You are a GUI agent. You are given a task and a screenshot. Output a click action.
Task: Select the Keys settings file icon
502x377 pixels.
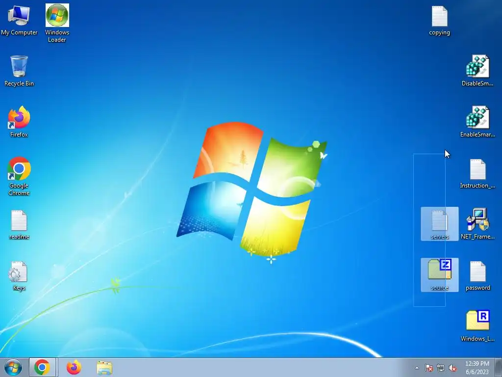pyautogui.click(x=19, y=276)
